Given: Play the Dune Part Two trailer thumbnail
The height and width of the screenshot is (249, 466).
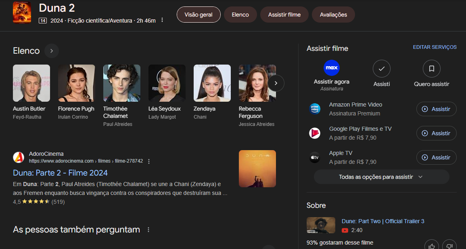Looking at the screenshot, I should (321, 225).
